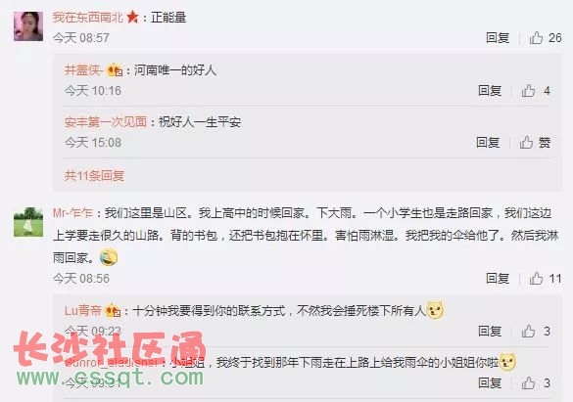The width and height of the screenshot is (573, 402).
Task: Reply to Lu青帝's comment
Action: pyautogui.click(x=490, y=331)
